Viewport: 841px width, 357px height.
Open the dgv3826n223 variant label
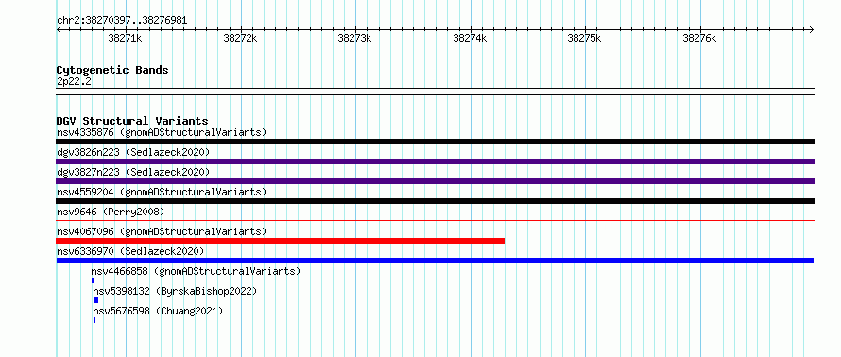[x=133, y=152]
